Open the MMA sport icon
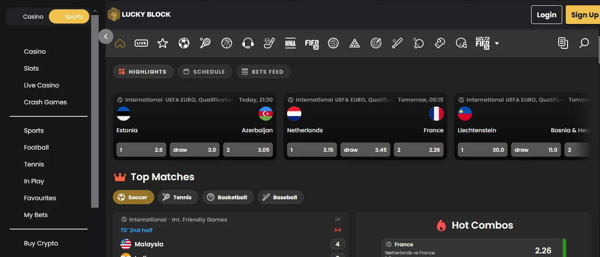 290,43
